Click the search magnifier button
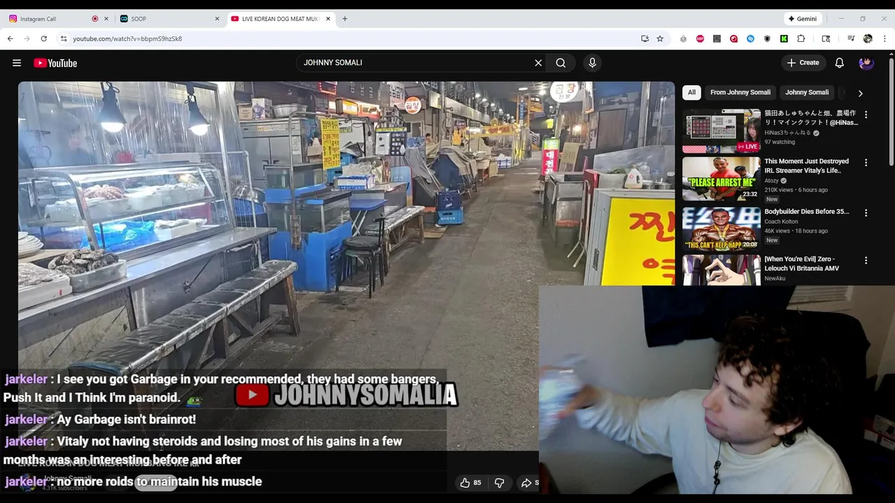895x503 pixels. 561,63
